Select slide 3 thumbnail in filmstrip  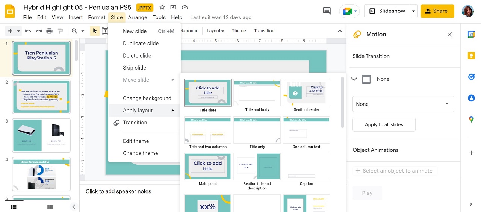tap(41, 135)
